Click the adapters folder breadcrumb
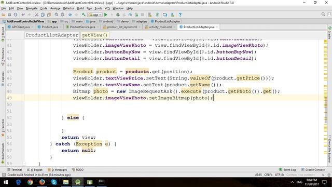 (x=140, y=21)
